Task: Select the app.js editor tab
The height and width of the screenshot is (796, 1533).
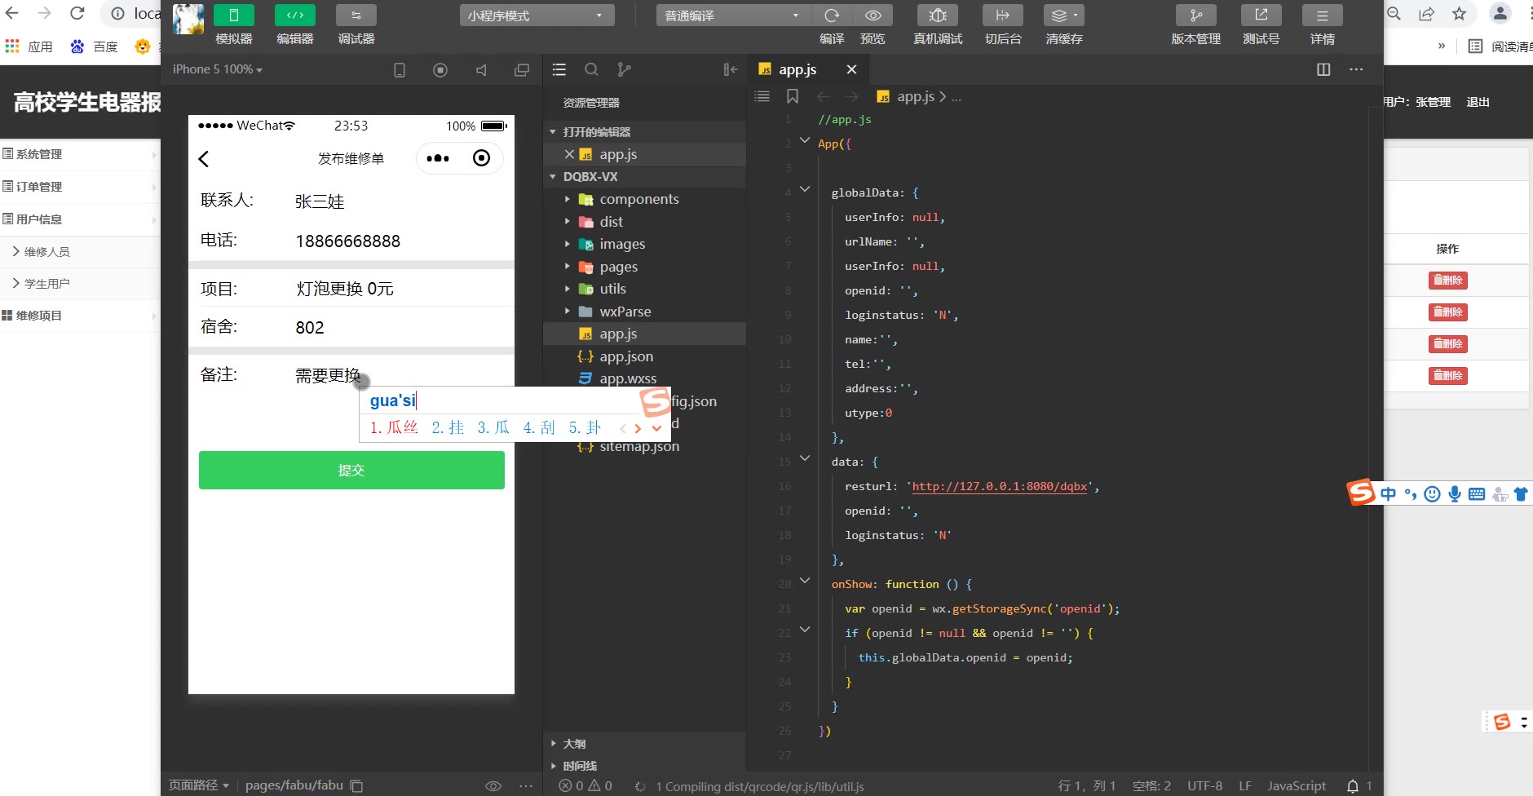Action: point(797,70)
